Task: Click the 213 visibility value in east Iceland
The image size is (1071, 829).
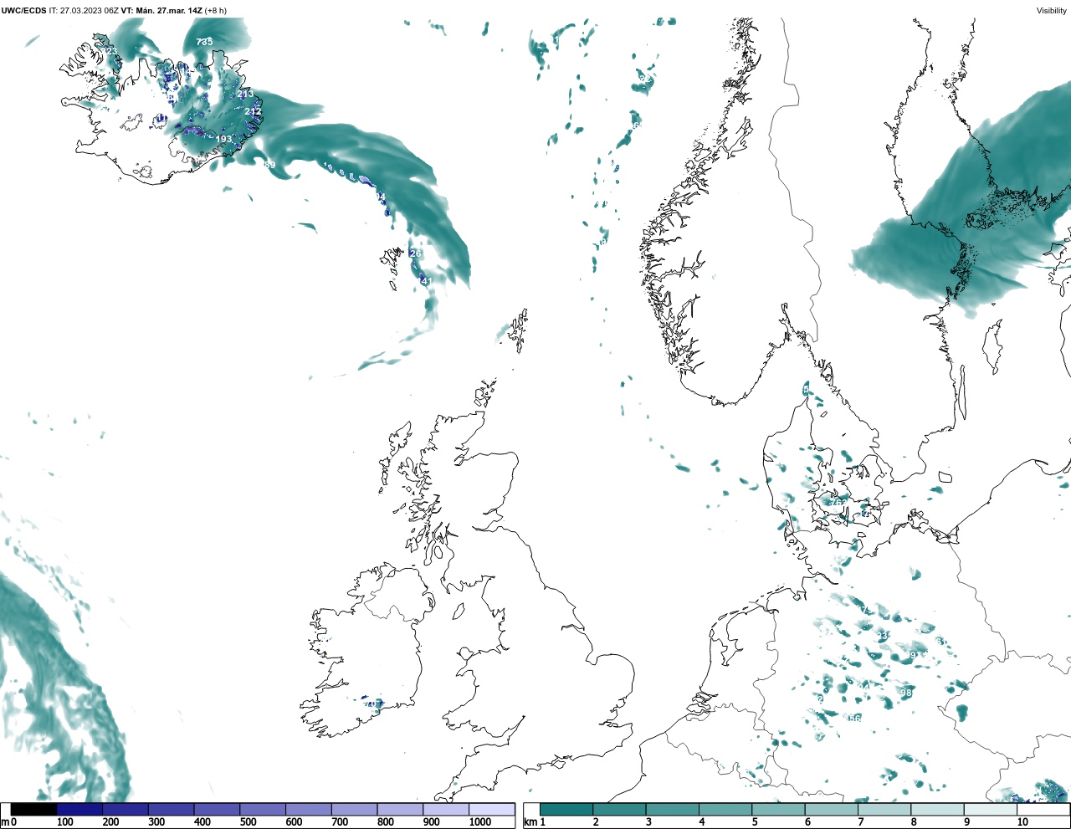Action: (244, 95)
